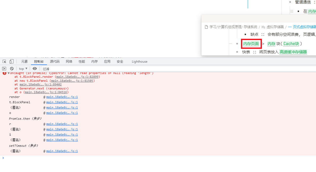Viewport: 316px width, 172px height.
Task: Click the document icon in breadcrumb
Action: point(206,27)
